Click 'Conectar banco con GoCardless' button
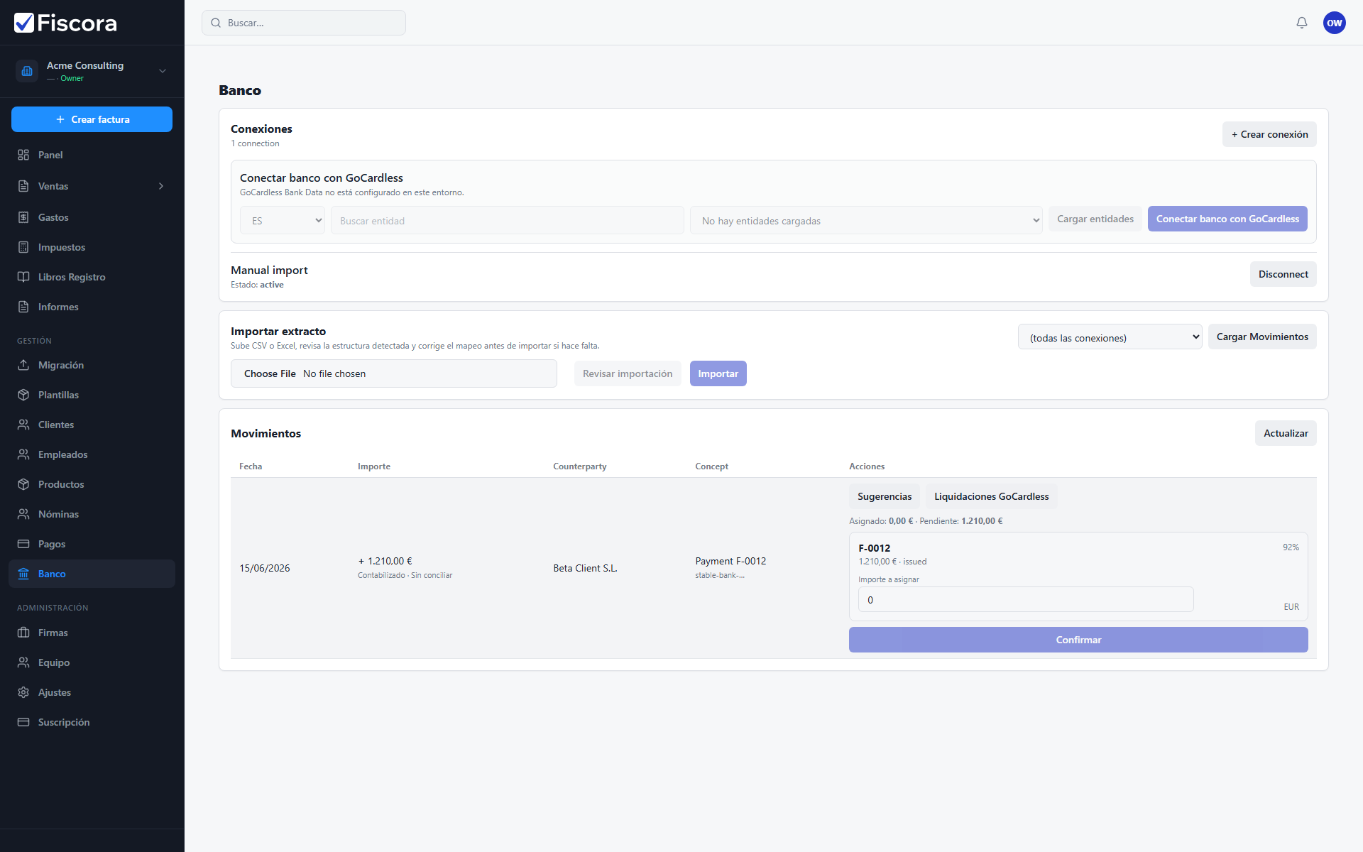 pyautogui.click(x=1227, y=219)
